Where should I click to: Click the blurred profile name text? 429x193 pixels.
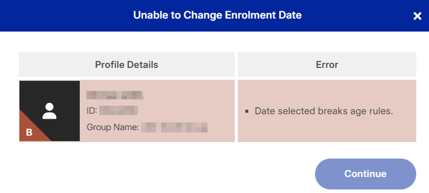tap(115, 95)
